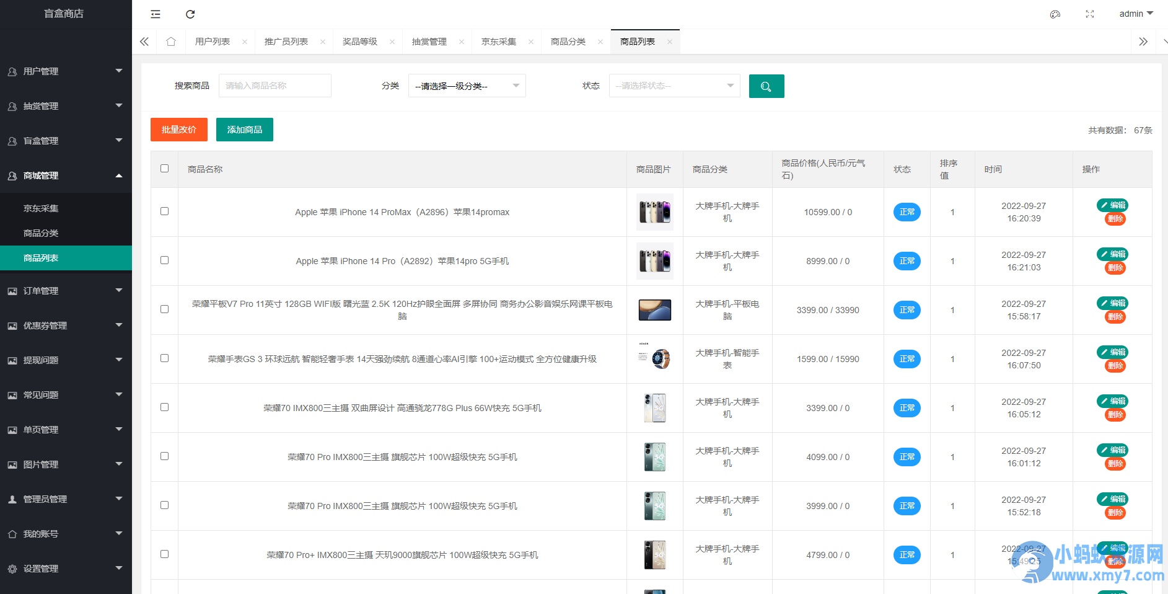Viewport: 1168px width, 594px height.
Task: Close the 商品分类 tab
Action: (600, 42)
